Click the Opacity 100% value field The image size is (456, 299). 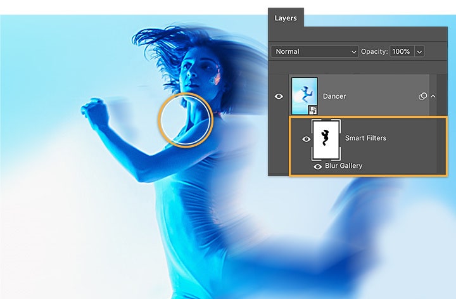tap(402, 51)
